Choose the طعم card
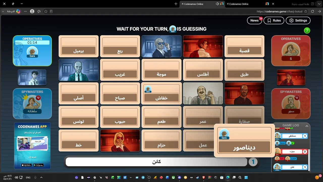This screenshot has width=323, height=182. (161, 117)
